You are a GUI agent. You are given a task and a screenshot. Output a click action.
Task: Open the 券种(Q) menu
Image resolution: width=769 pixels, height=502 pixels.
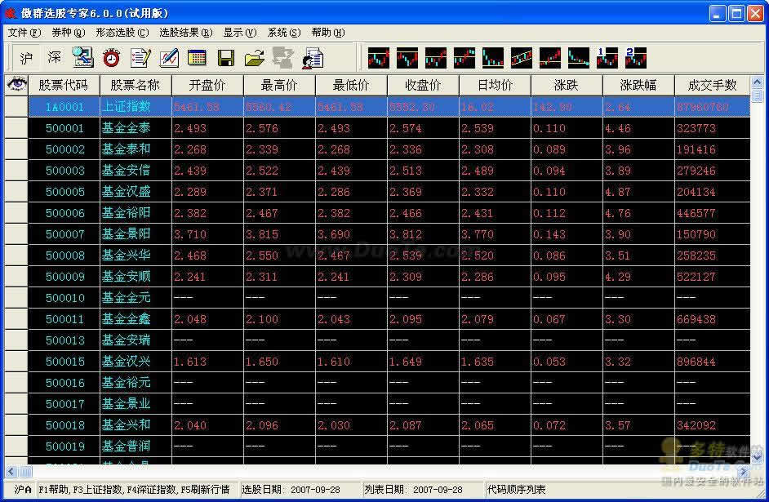point(69,33)
